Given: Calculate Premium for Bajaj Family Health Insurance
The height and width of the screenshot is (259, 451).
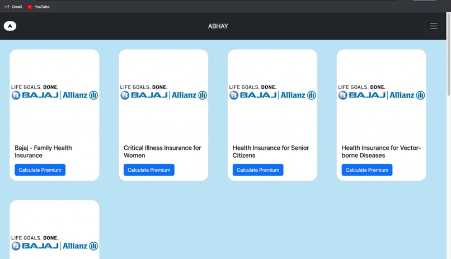Looking at the screenshot, I should pos(40,170).
